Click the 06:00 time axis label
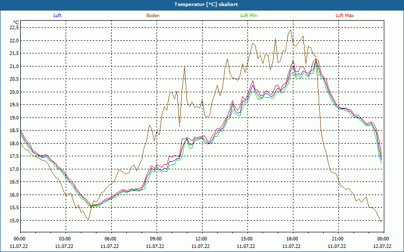Image resolution: width=404 pixels, height=252 pixels. point(111,239)
